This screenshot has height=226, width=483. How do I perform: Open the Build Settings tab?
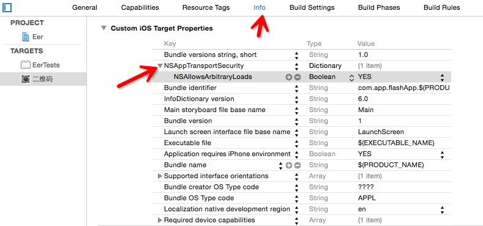click(312, 7)
